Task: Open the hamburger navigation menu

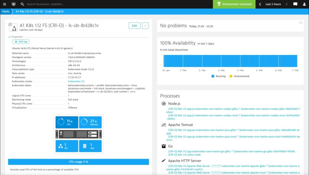Action: click(5, 4)
